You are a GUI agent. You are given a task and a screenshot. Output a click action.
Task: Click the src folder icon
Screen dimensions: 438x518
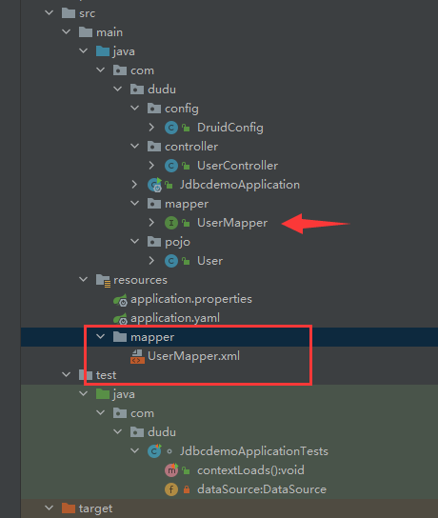[69, 13]
